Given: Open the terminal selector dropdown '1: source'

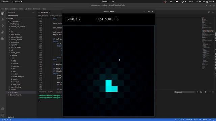Looking at the screenshot, I should 184,92.
